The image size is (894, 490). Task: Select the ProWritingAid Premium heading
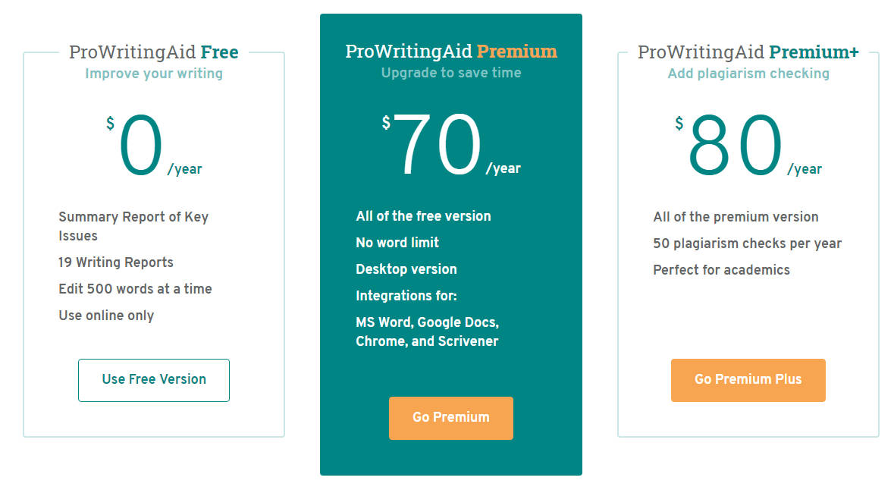(x=451, y=52)
